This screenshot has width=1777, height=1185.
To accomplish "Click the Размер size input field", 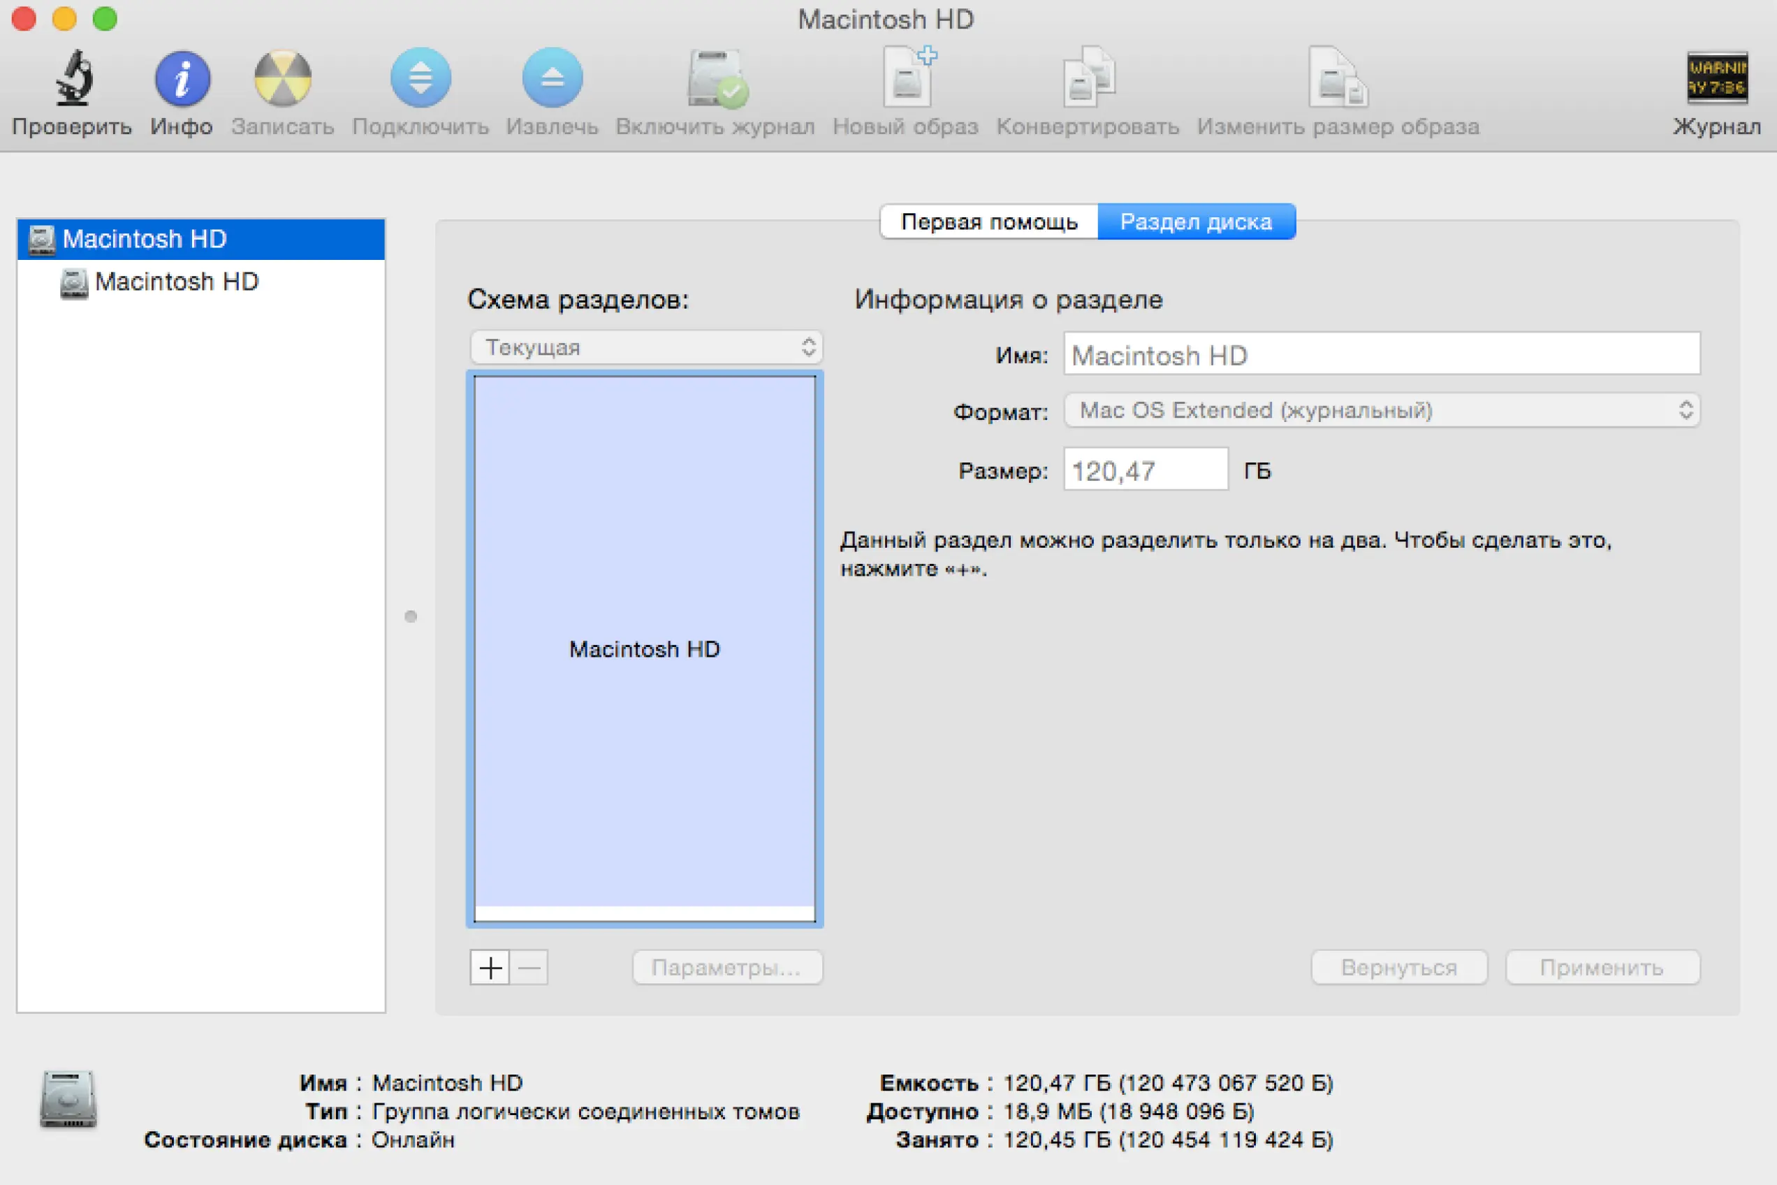I will (1145, 470).
